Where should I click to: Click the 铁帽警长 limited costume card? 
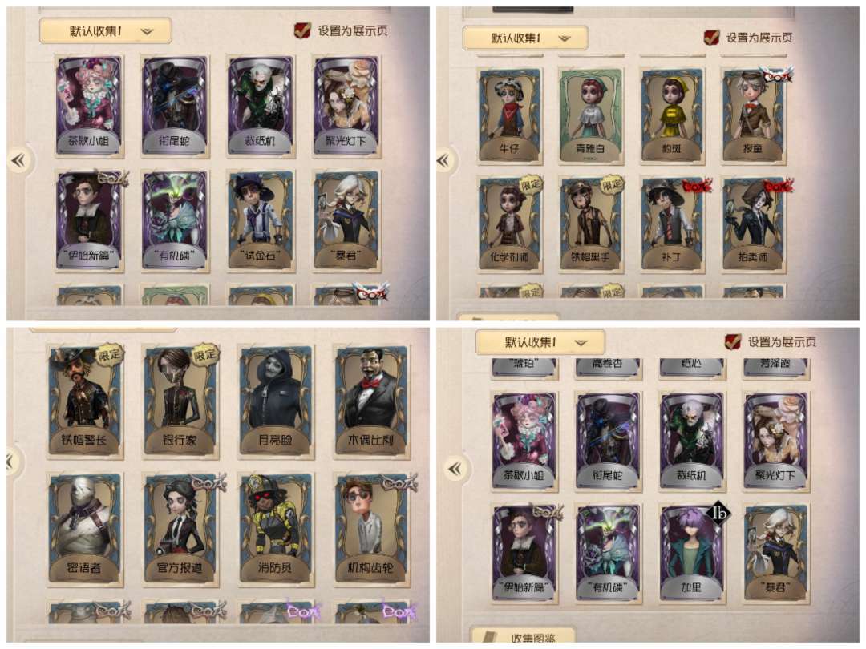tap(84, 401)
